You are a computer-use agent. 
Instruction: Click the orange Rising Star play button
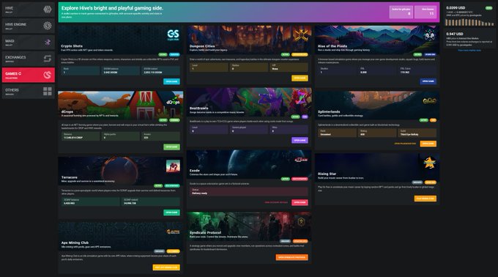[425, 199]
